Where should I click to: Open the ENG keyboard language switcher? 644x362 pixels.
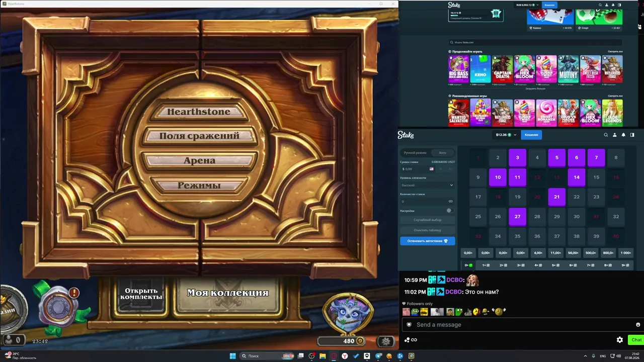602,356
